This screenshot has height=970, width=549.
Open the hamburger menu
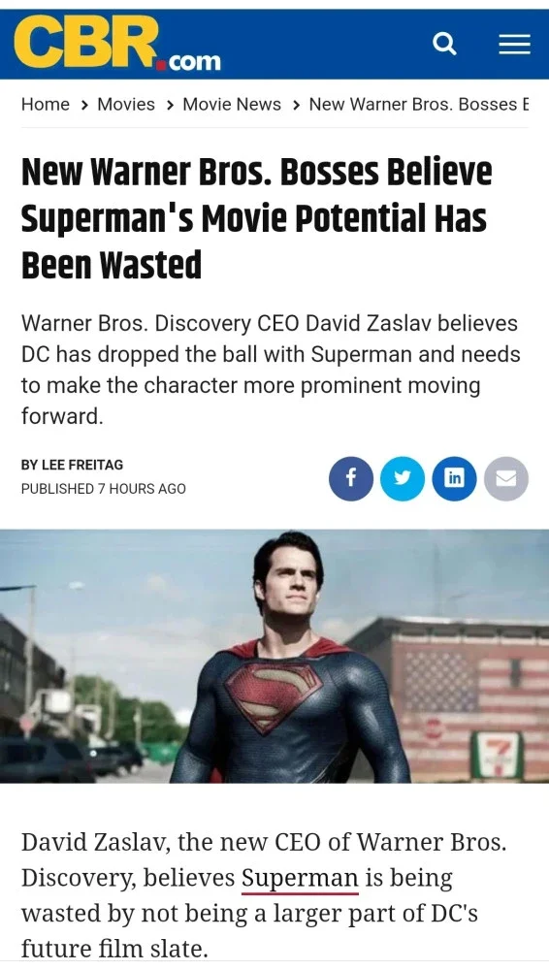(x=514, y=45)
